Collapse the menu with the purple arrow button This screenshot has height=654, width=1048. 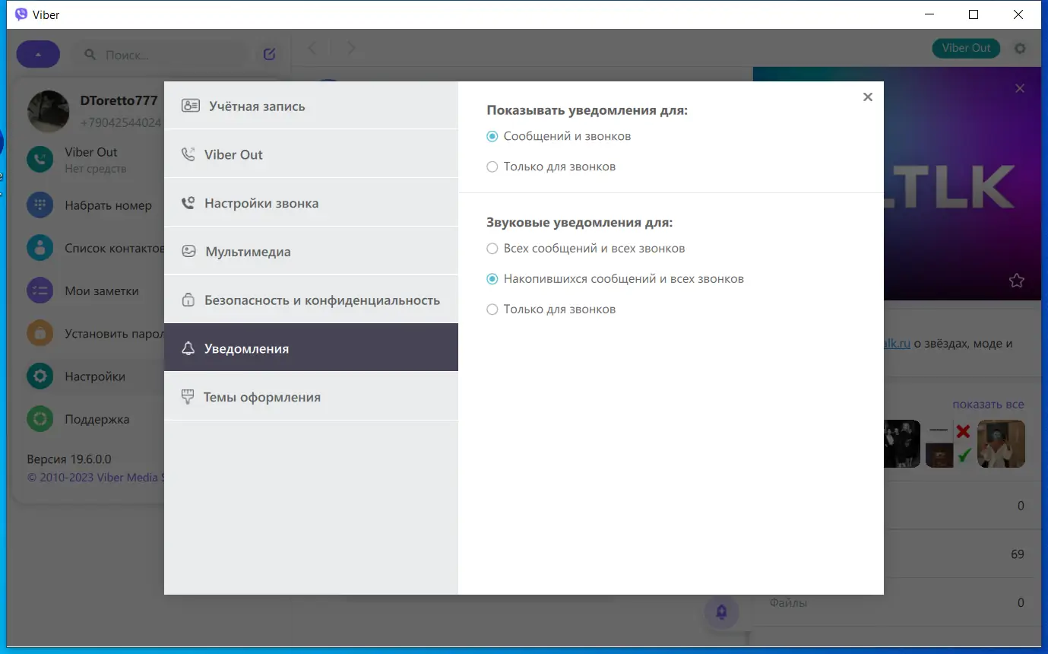pos(38,55)
